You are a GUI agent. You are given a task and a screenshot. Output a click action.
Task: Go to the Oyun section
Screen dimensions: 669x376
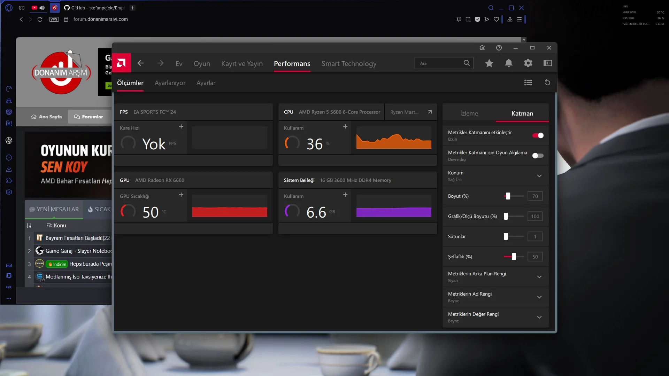[x=202, y=64]
